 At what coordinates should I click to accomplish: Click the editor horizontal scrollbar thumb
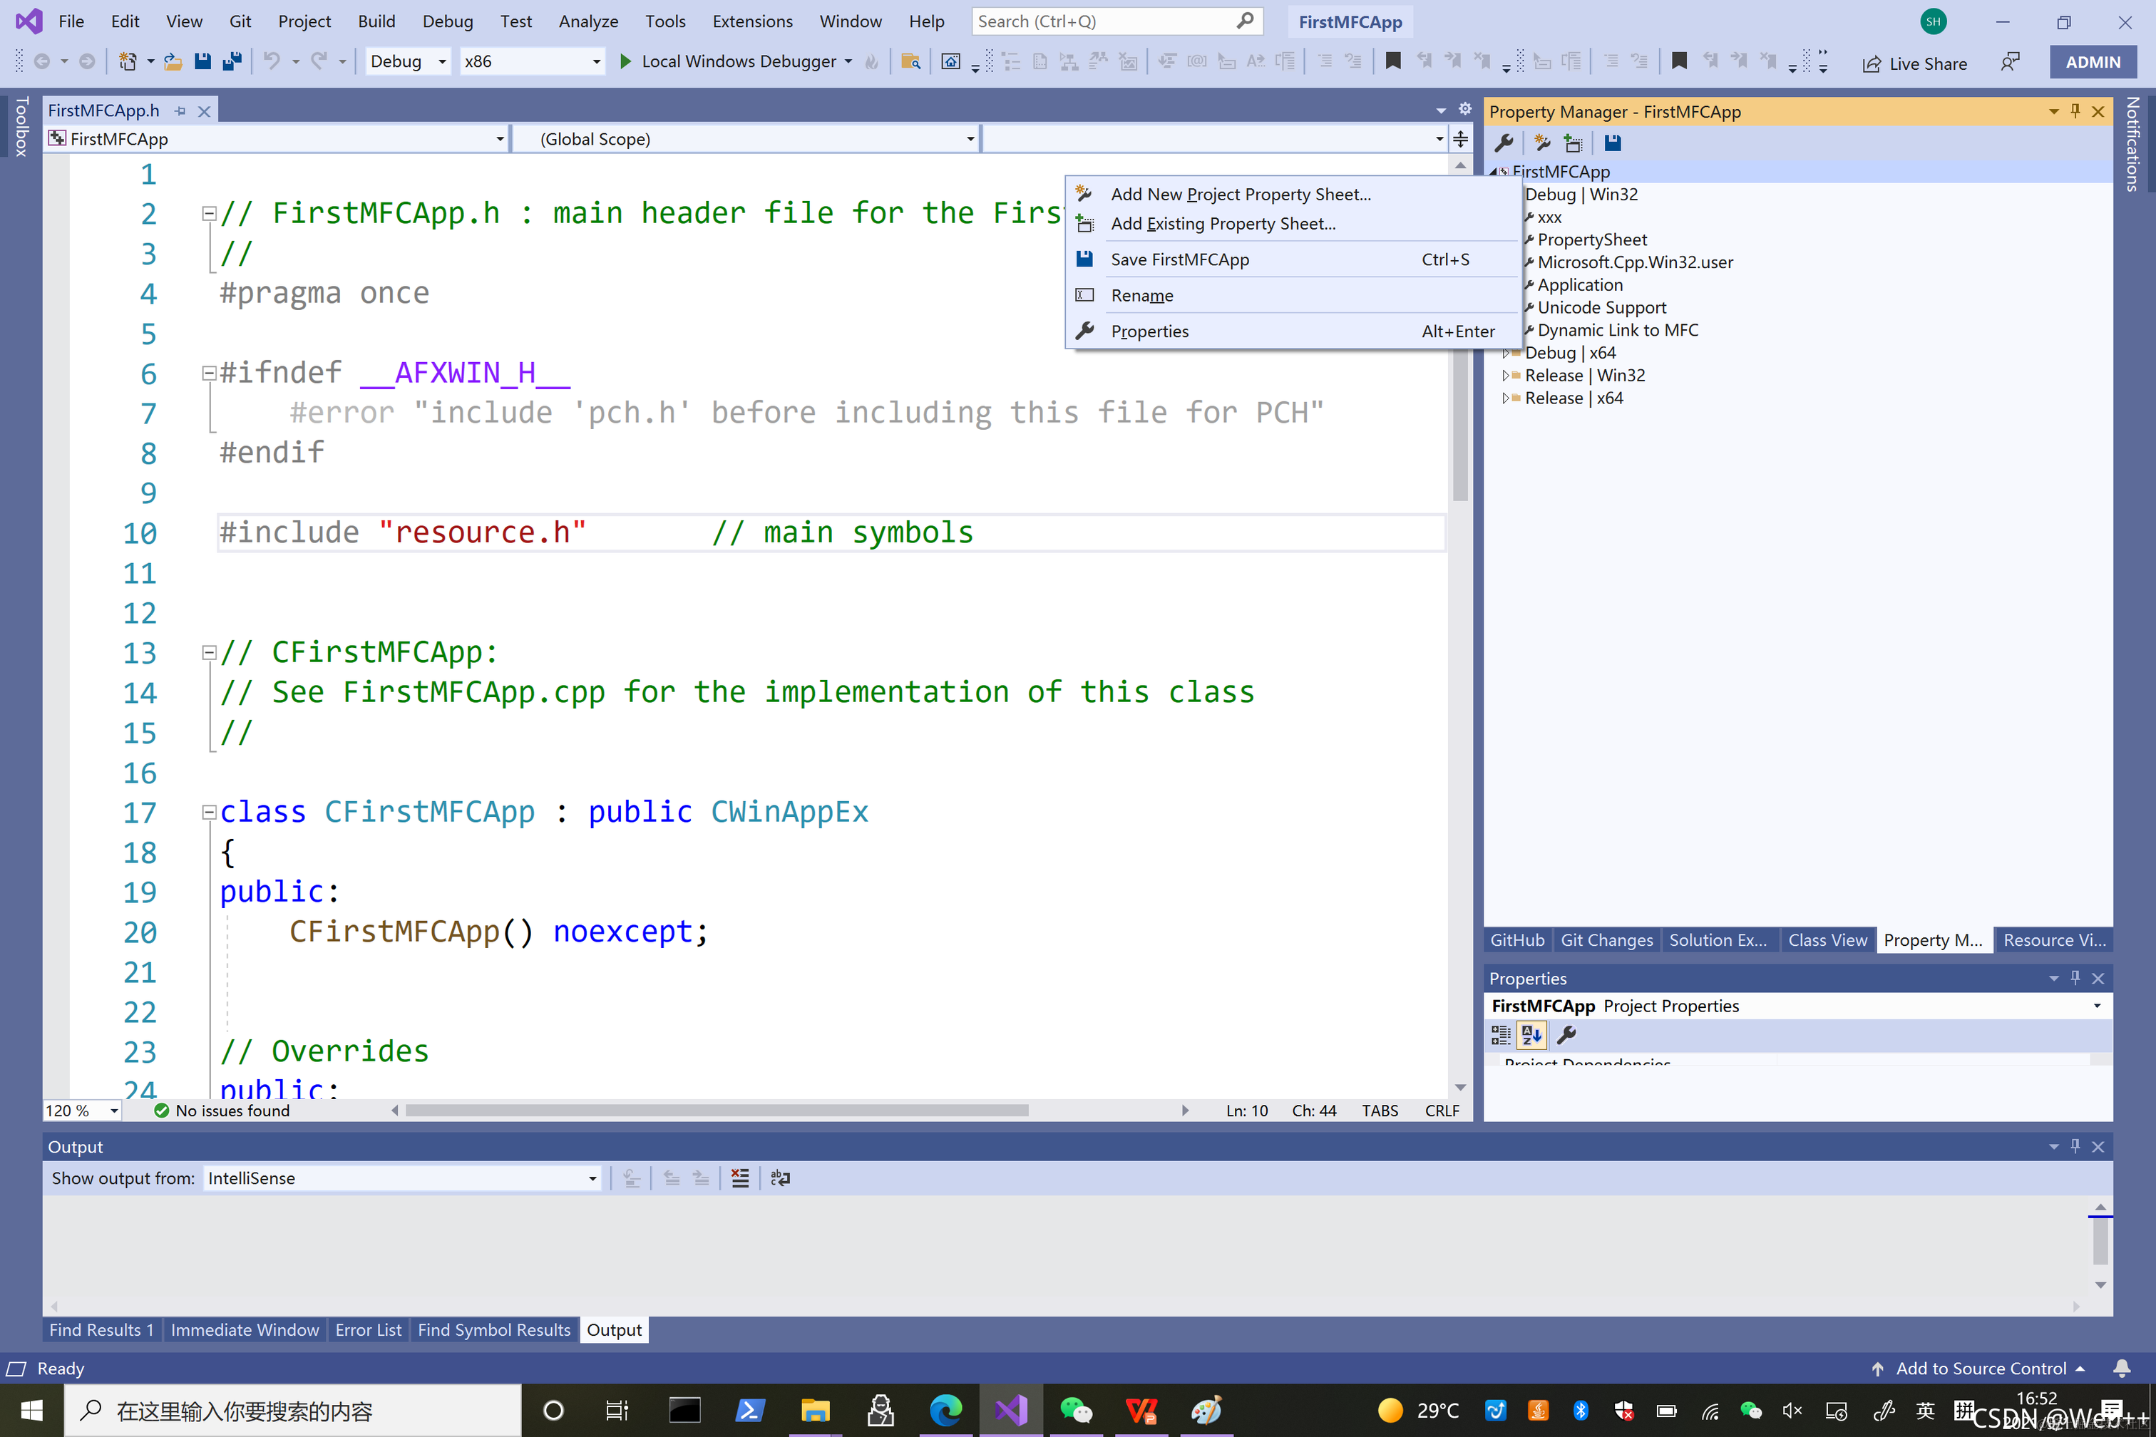(x=716, y=1111)
